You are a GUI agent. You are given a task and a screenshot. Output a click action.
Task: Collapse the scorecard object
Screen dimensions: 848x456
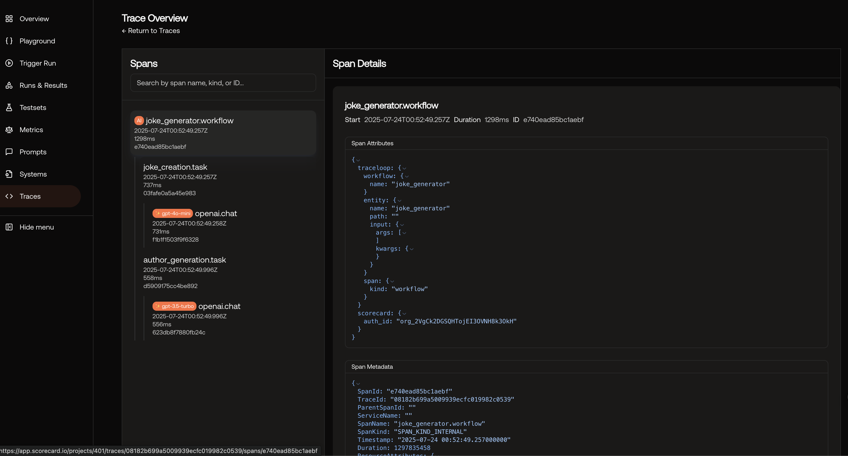pyautogui.click(x=404, y=314)
